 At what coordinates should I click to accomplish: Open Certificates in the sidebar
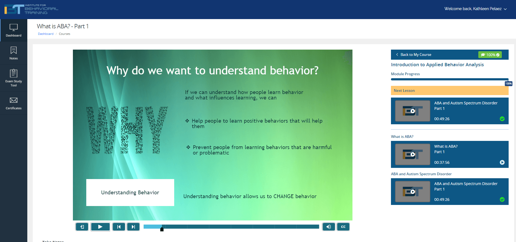[14, 103]
